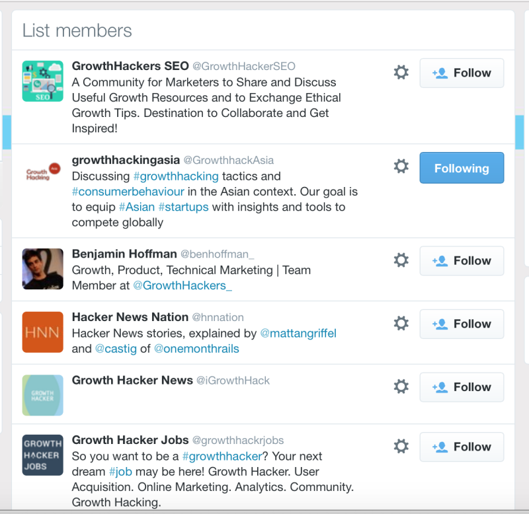Click Benjamin Hoffman's profile photo
The image size is (529, 514).
[x=42, y=269]
